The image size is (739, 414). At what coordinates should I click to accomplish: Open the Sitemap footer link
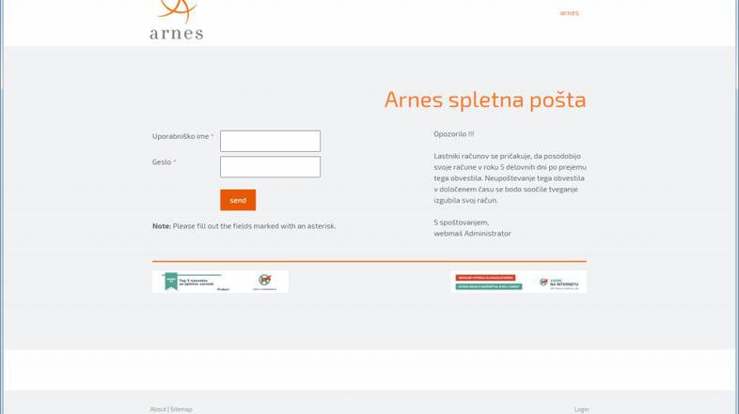tap(181, 409)
